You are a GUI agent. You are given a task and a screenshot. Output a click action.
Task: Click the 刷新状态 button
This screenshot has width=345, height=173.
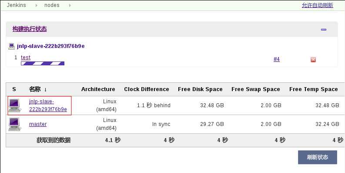(318, 157)
